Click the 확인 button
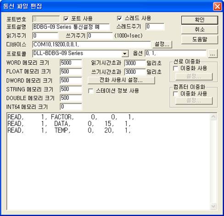This screenshot has height=216, width=224. [x=200, y=20]
